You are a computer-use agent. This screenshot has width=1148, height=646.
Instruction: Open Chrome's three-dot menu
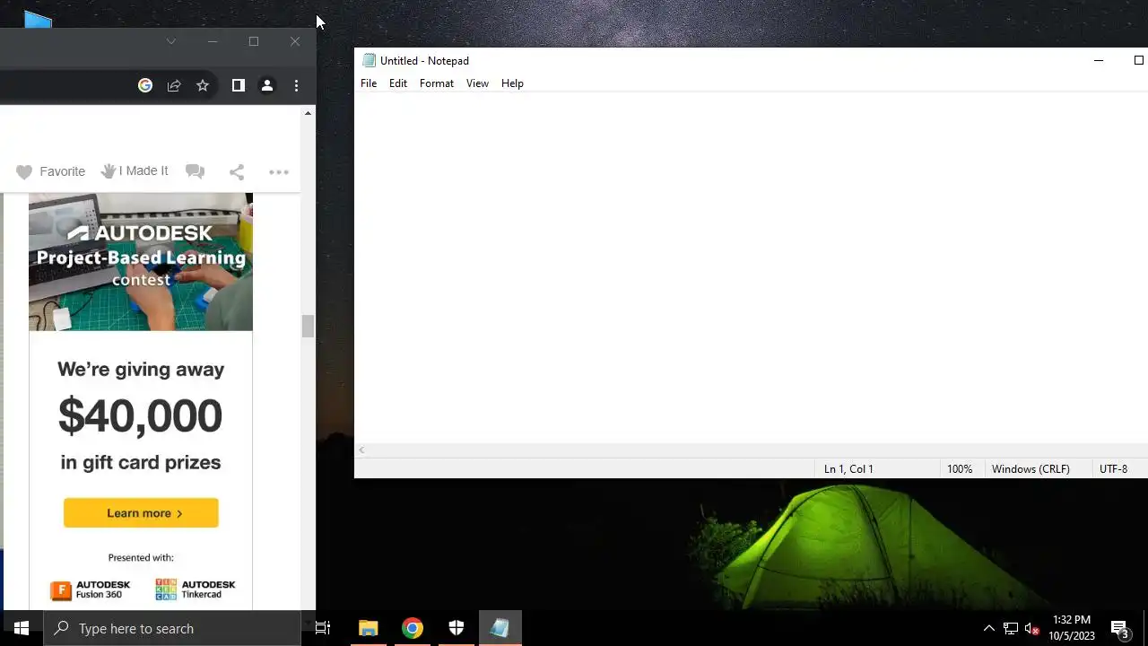pyautogui.click(x=296, y=85)
